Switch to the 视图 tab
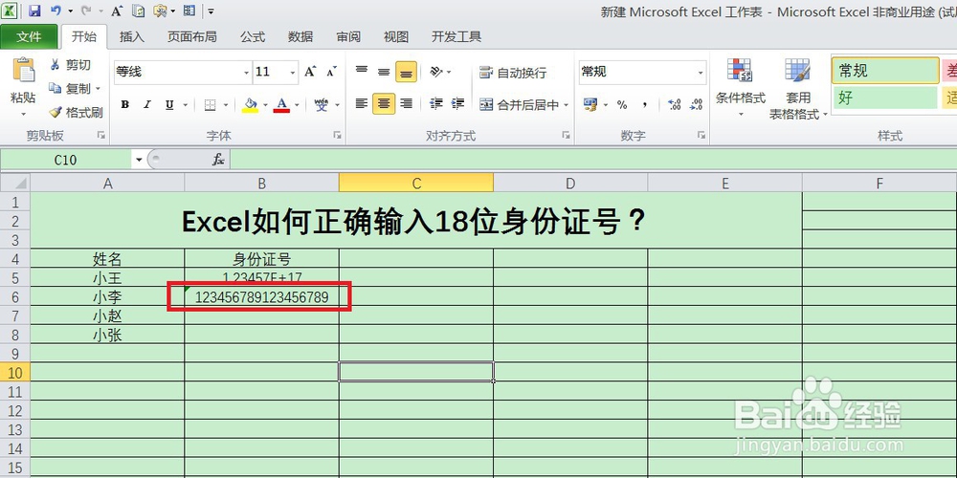The width and height of the screenshot is (957, 478). pos(395,36)
